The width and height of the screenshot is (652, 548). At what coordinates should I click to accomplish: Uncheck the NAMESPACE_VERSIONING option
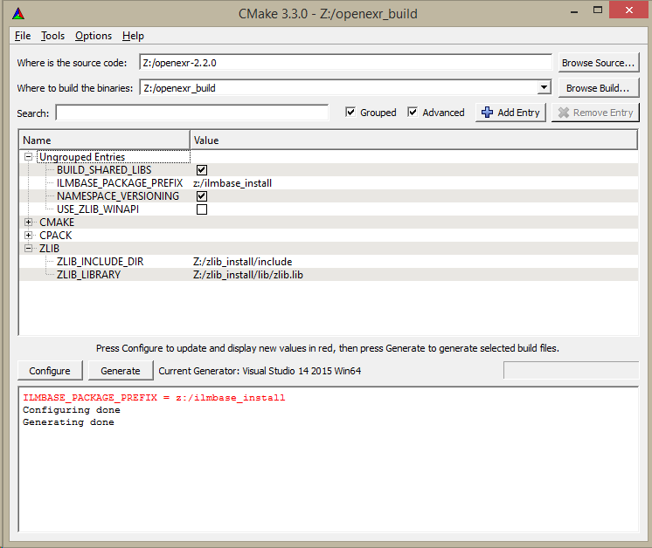click(202, 196)
